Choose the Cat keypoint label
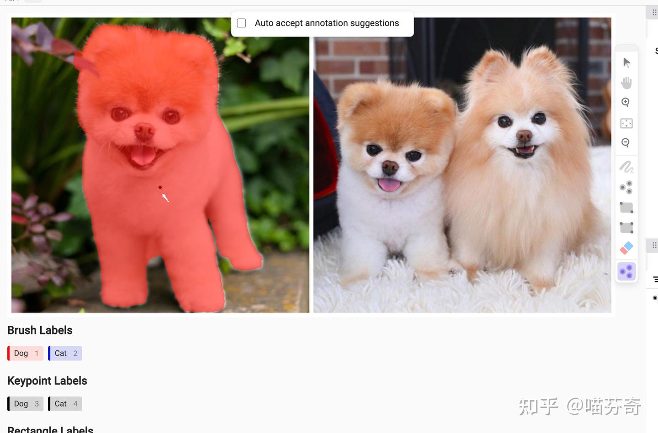The image size is (658, 433). (x=65, y=404)
